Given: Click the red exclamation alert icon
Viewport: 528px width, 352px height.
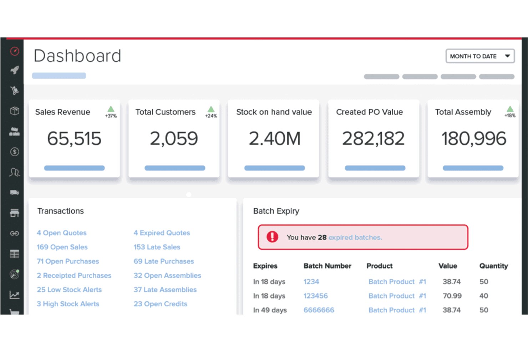Looking at the screenshot, I should pyautogui.click(x=272, y=237).
